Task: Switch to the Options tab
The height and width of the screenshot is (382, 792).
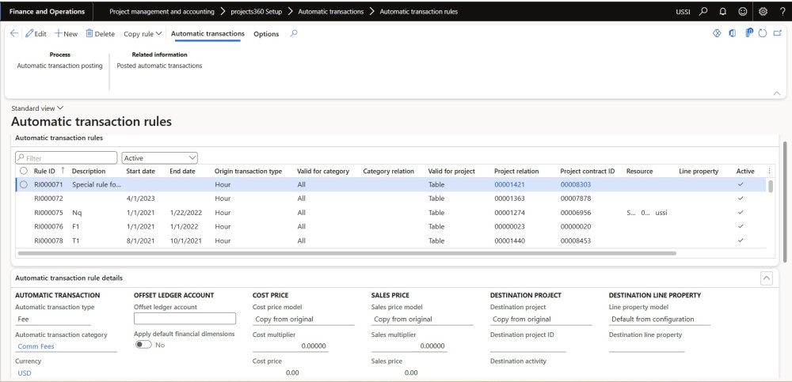Action: (x=266, y=34)
